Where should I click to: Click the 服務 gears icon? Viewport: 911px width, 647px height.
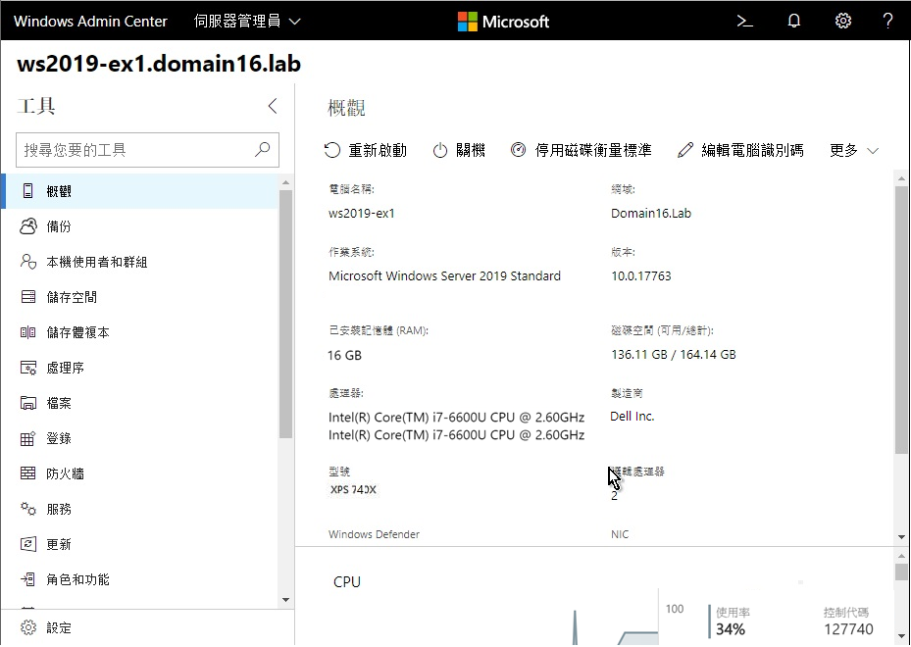click(x=27, y=509)
